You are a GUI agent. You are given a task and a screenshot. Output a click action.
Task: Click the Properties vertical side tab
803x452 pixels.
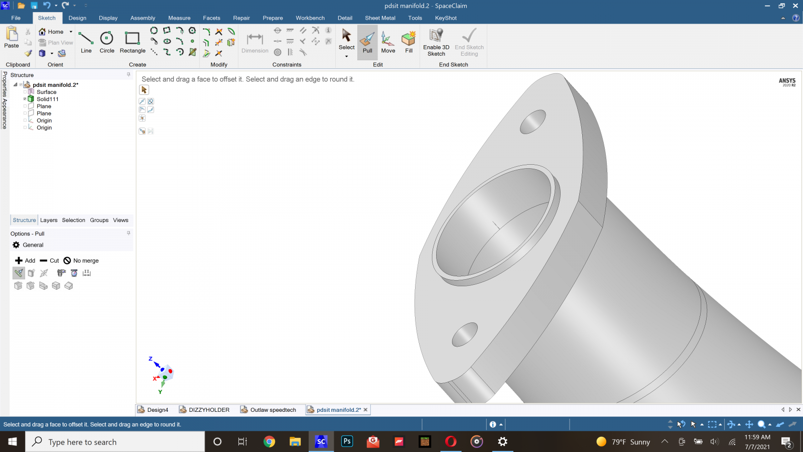pyautogui.click(x=5, y=84)
